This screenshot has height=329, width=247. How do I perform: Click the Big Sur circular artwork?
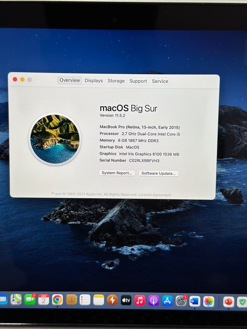click(55, 139)
